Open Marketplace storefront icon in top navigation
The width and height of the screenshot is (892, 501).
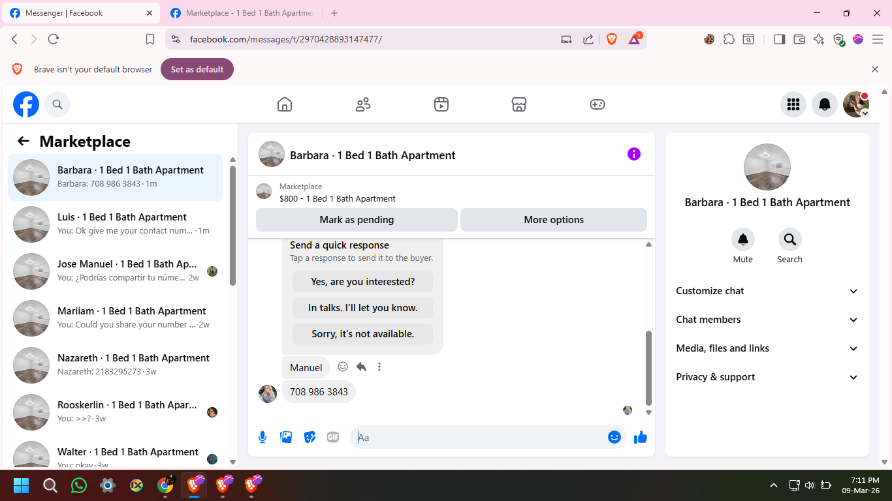pyautogui.click(x=519, y=104)
